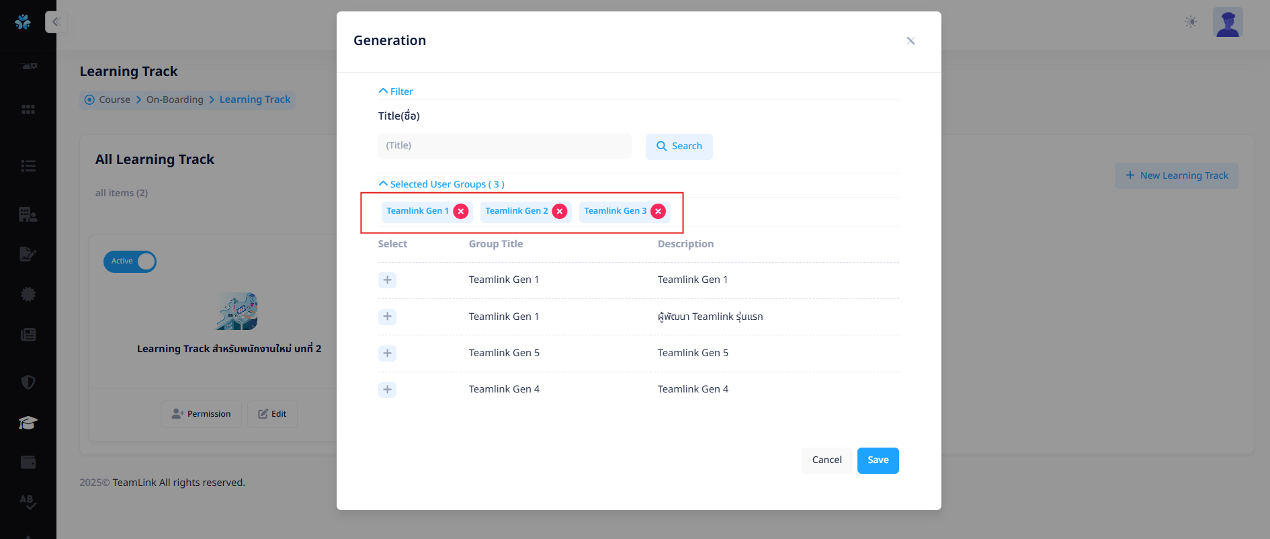Image resolution: width=1270 pixels, height=539 pixels.
Task: Toggle the Active switch on learning track
Action: click(130, 261)
